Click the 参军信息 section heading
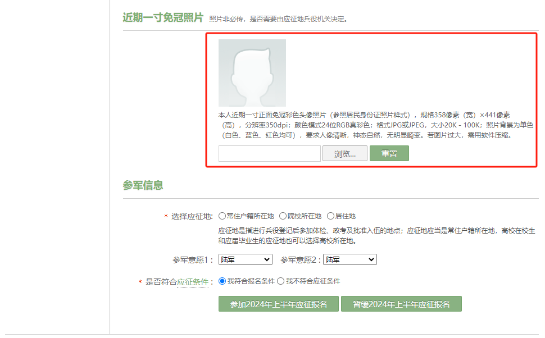Screen dimensions: 545x338 point(143,185)
